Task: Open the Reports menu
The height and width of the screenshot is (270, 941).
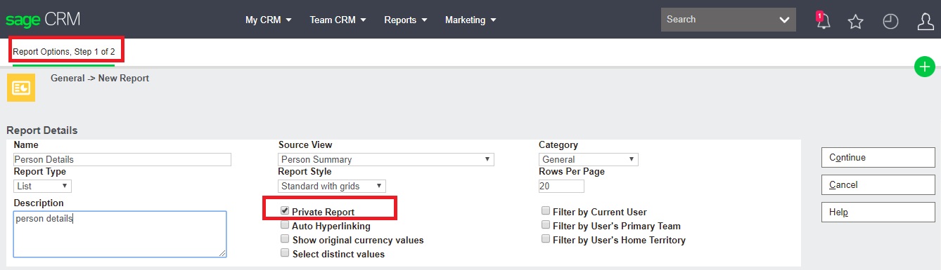Action: coord(406,20)
